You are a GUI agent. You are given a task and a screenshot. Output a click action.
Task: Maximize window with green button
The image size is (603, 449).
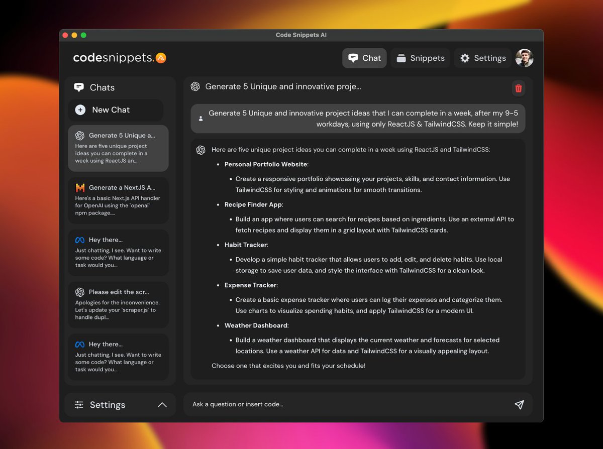click(x=83, y=35)
